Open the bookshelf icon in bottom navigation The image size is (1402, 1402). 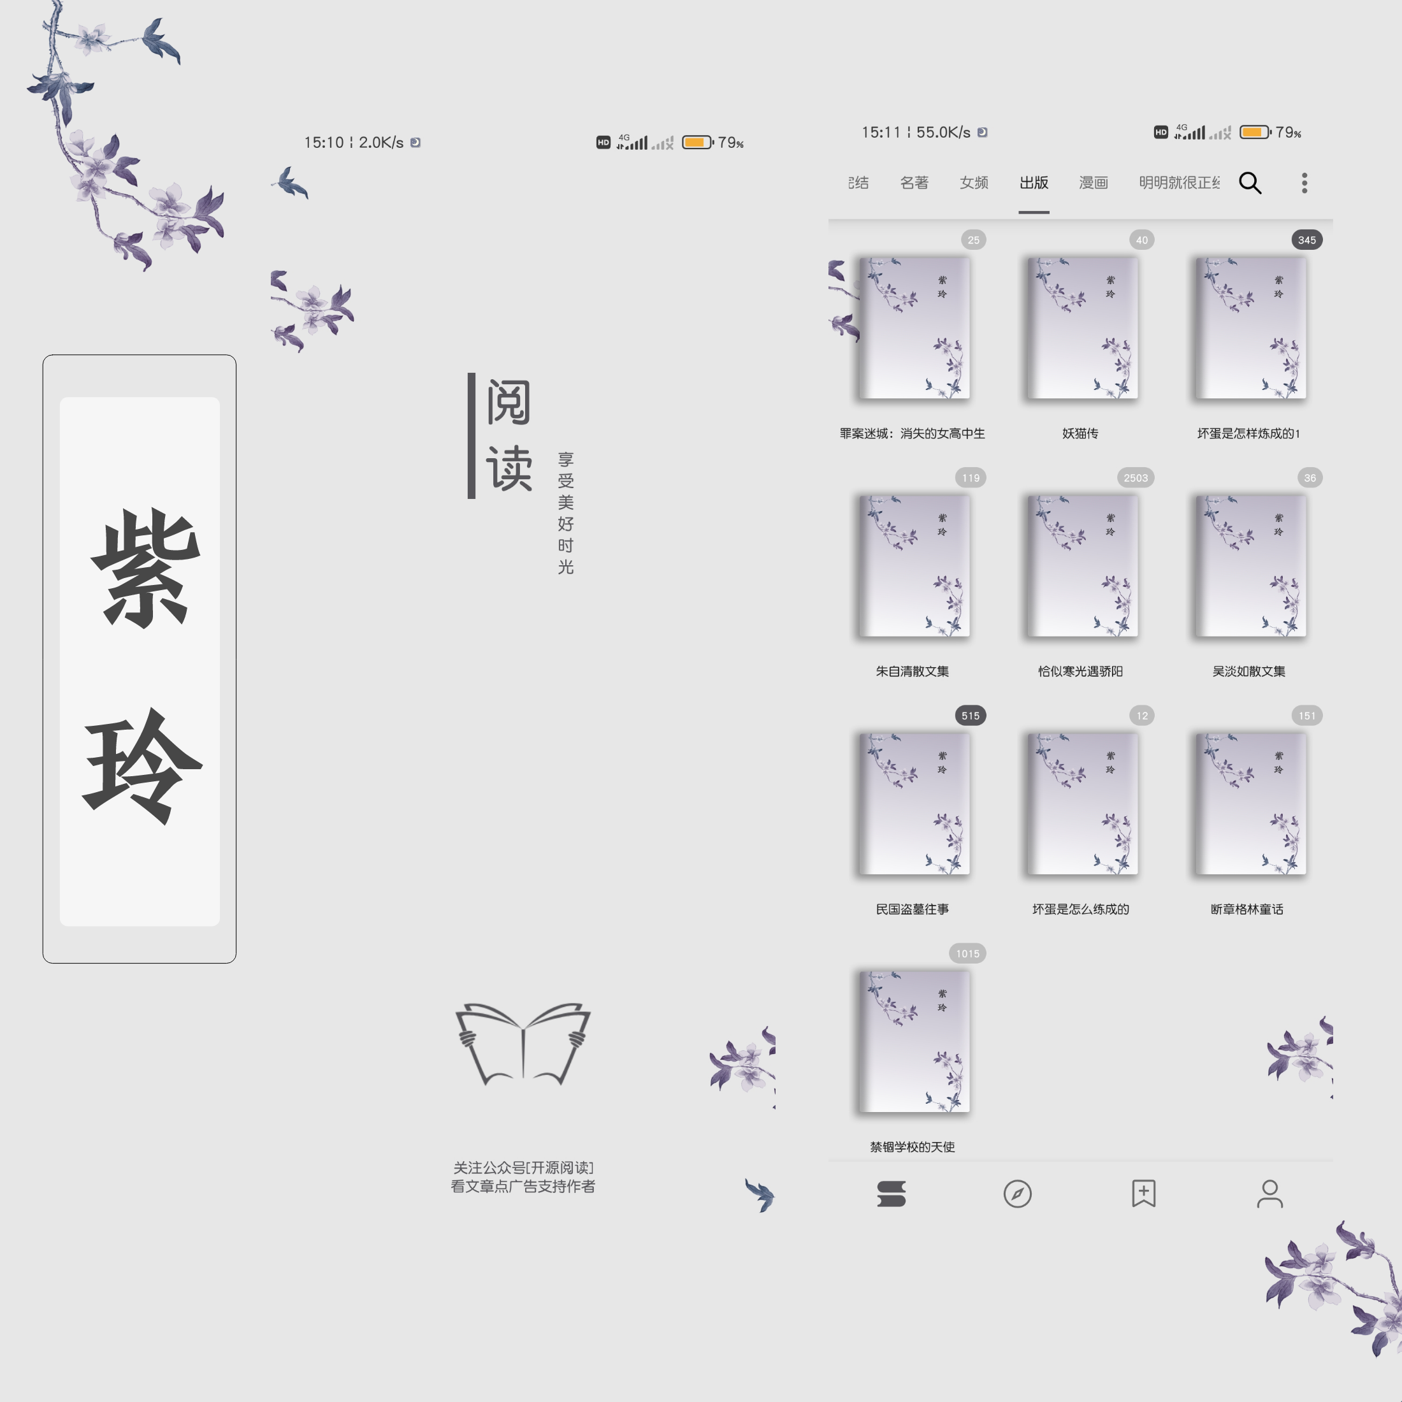891,1194
